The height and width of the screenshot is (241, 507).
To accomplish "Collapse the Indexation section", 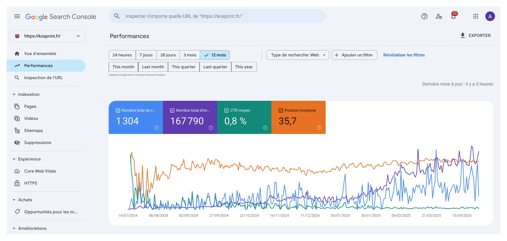I will [14, 94].
